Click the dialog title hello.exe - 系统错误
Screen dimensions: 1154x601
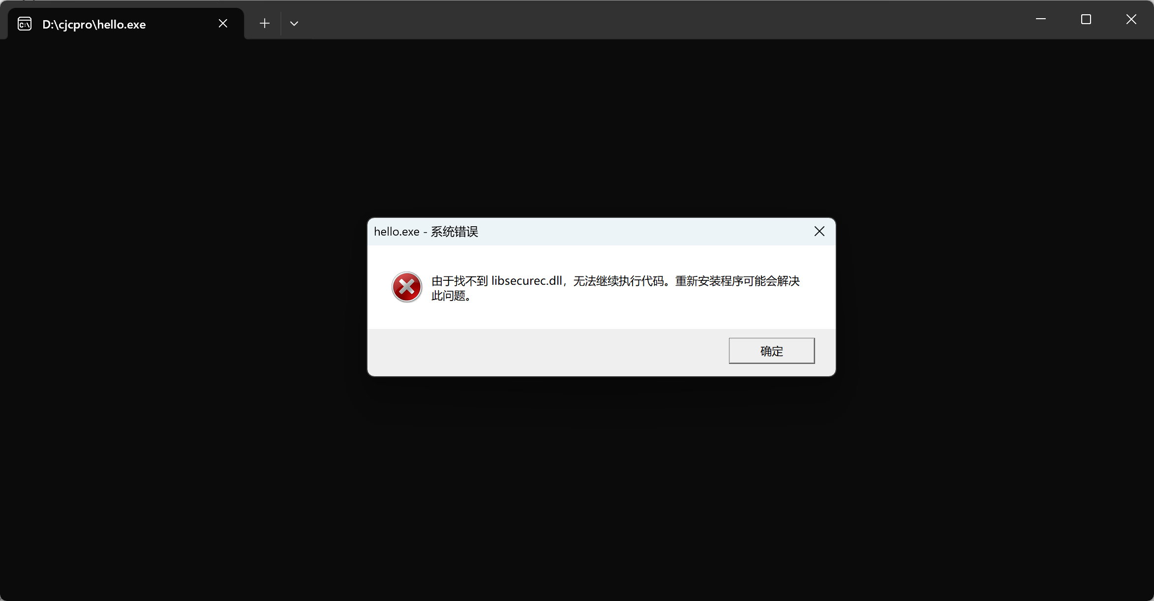point(426,232)
